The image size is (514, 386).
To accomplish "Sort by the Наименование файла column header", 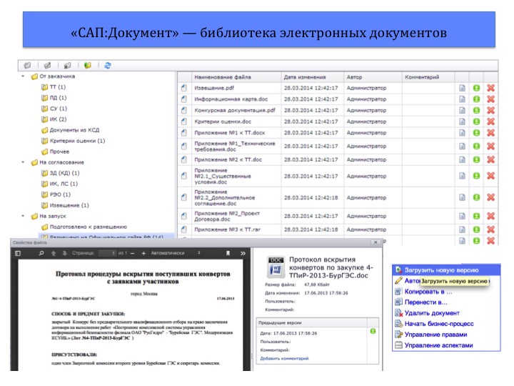I will [x=236, y=77].
